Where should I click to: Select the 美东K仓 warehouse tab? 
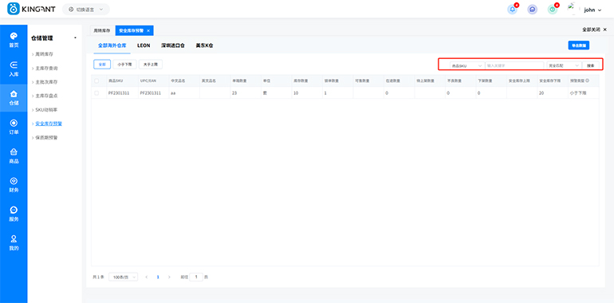(204, 45)
